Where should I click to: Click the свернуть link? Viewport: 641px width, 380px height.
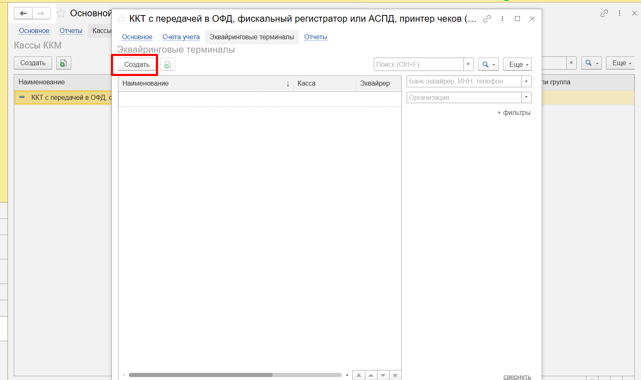517,377
